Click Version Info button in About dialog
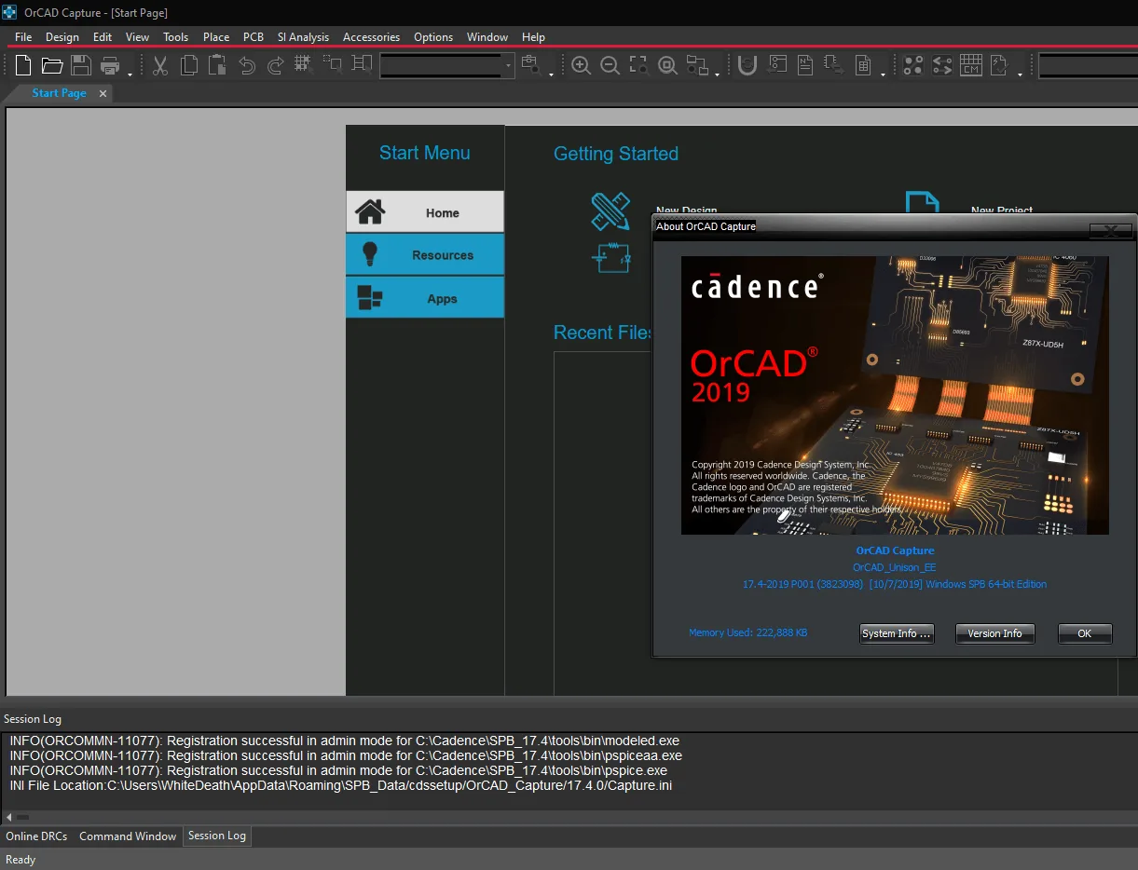 tap(994, 633)
